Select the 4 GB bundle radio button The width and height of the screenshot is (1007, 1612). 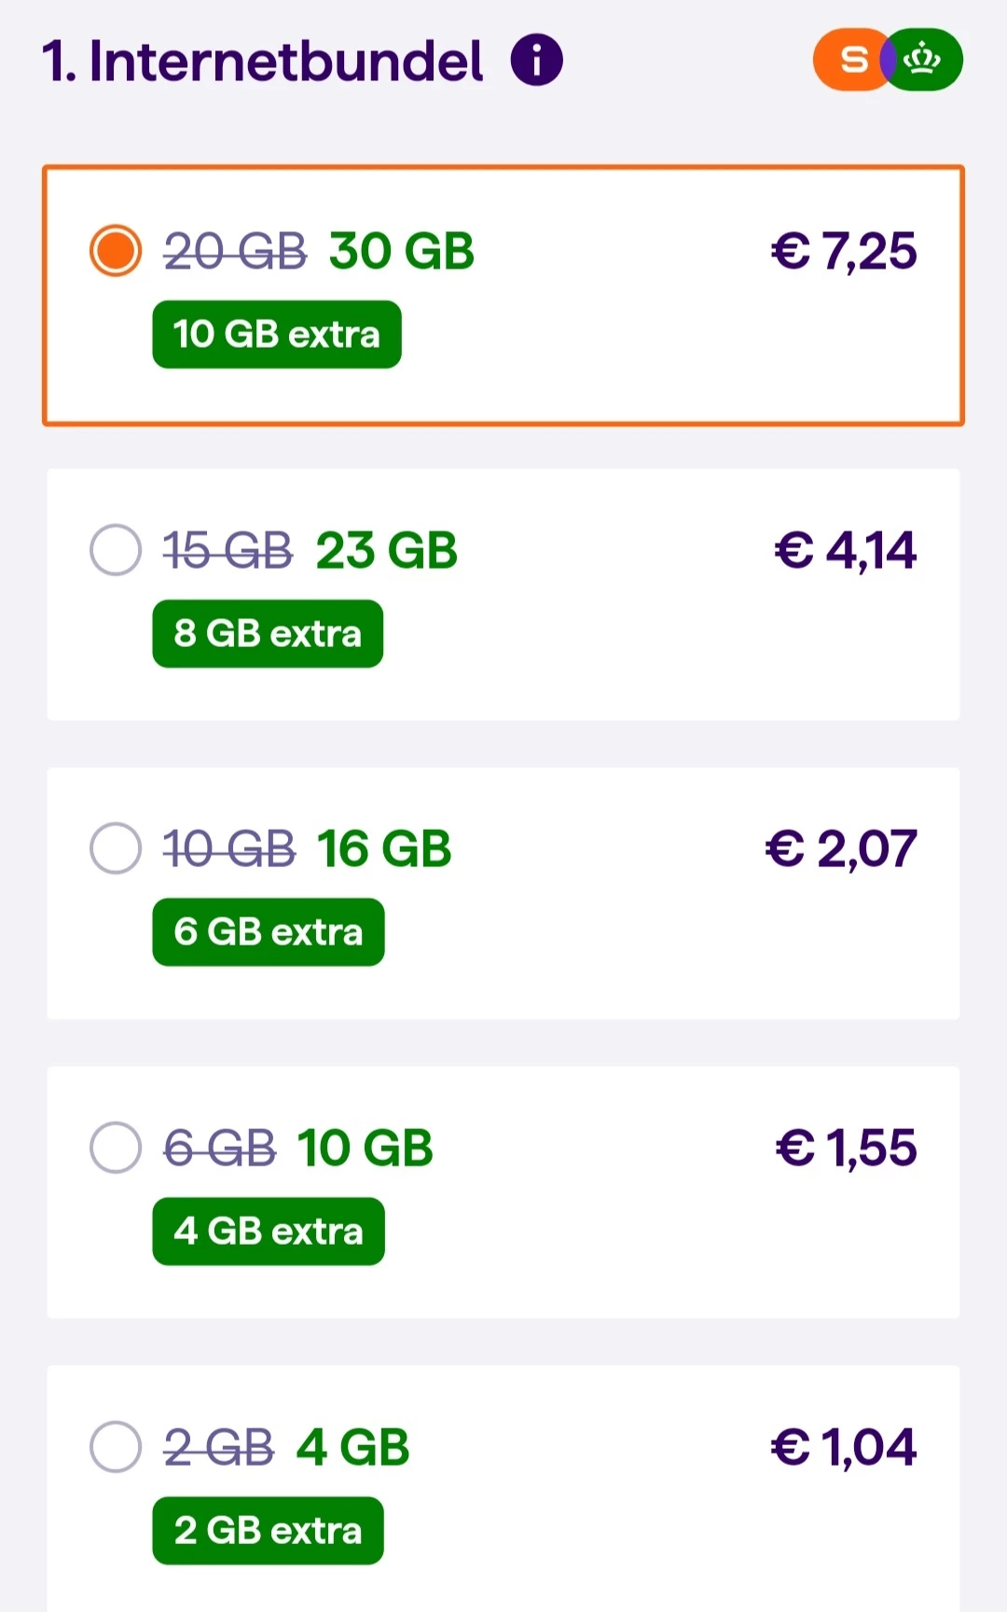[x=116, y=1447]
